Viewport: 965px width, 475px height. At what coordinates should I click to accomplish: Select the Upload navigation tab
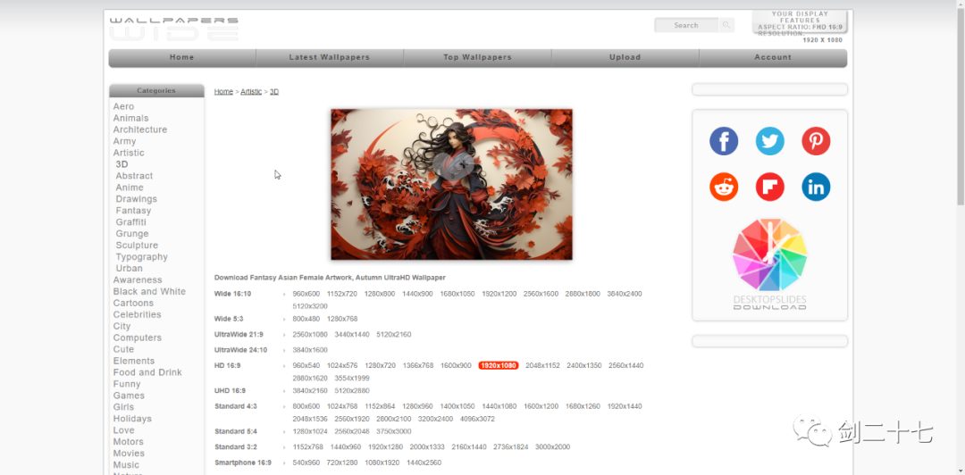pyautogui.click(x=625, y=57)
